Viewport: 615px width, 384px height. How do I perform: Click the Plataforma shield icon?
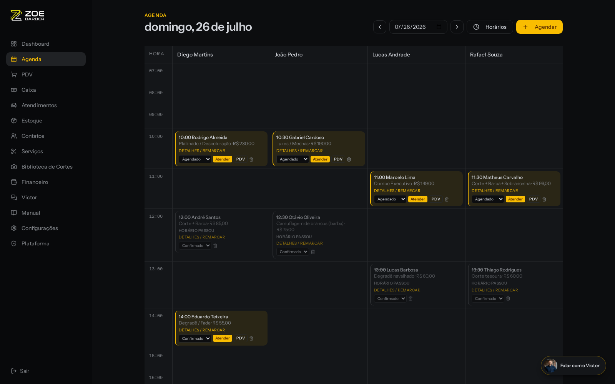coord(14,243)
